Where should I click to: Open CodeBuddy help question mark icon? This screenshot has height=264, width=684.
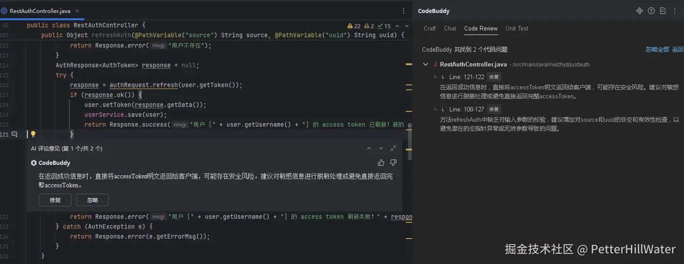[651, 11]
